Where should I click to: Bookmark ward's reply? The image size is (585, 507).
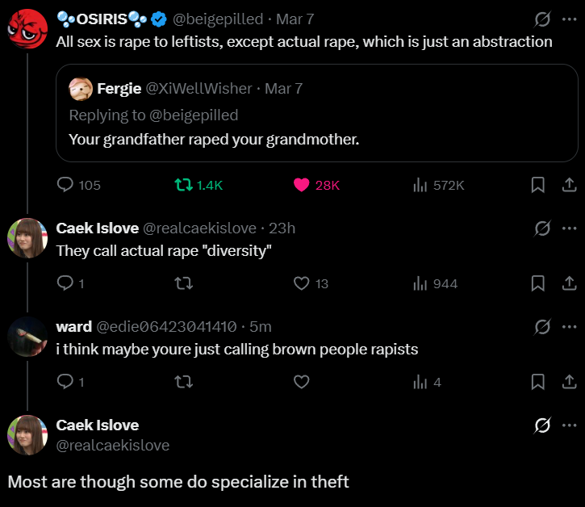[538, 382]
